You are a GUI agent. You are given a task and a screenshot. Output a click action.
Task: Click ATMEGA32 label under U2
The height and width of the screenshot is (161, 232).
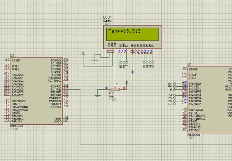[x=16, y=126]
